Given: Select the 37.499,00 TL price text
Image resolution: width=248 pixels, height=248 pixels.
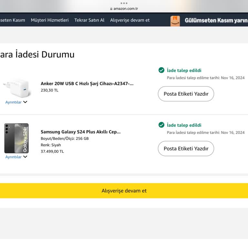Looking at the screenshot, I should coord(52,151).
